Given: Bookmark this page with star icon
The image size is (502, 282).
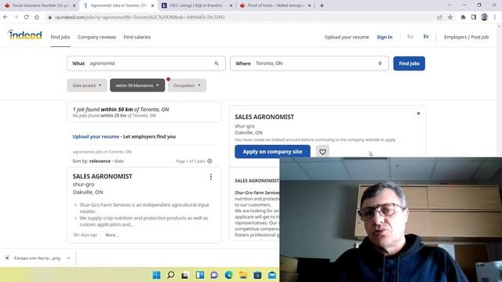Looking at the screenshot, I should point(450,17).
